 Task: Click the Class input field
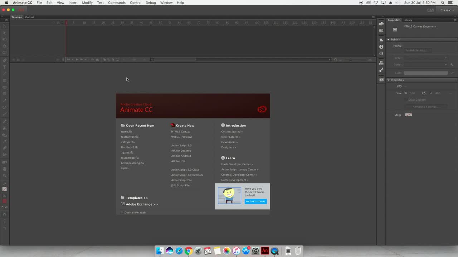click(426, 73)
